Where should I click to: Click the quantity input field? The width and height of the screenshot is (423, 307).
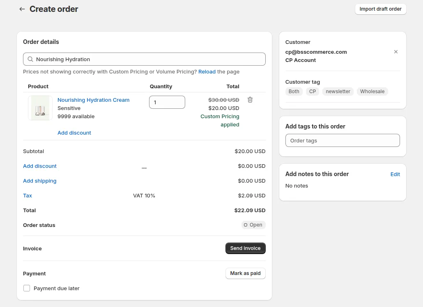[167, 103]
